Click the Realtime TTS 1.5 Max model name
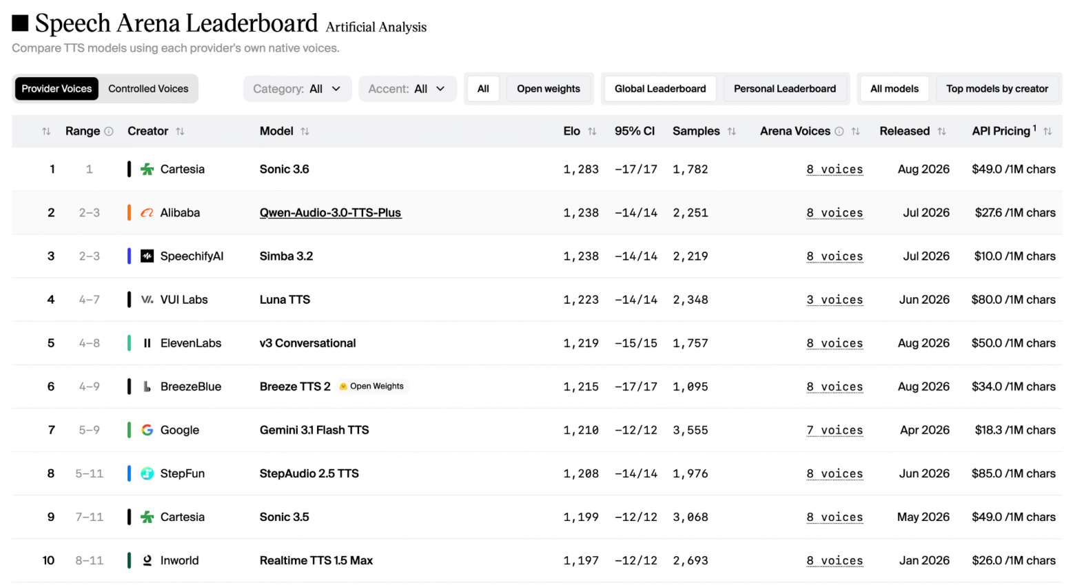This screenshot has height=585, width=1075. pyautogui.click(x=316, y=560)
